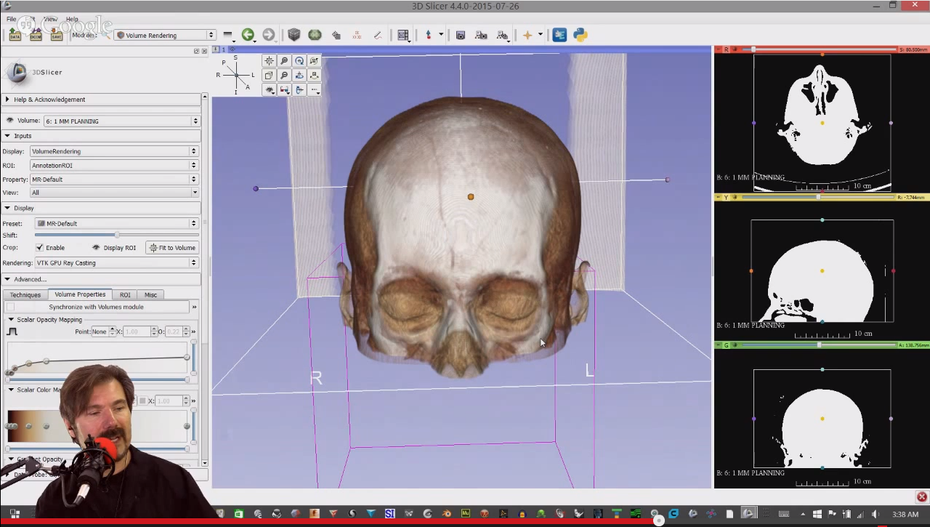Click the spin view icon in 3D controller
Screen dimensions: 930x527
[314, 61]
